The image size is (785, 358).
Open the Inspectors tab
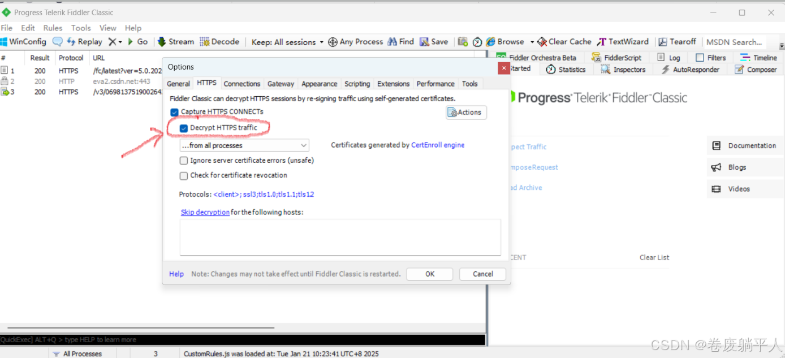point(623,70)
